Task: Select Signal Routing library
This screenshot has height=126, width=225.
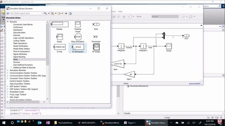Action: click(x=19, y=57)
